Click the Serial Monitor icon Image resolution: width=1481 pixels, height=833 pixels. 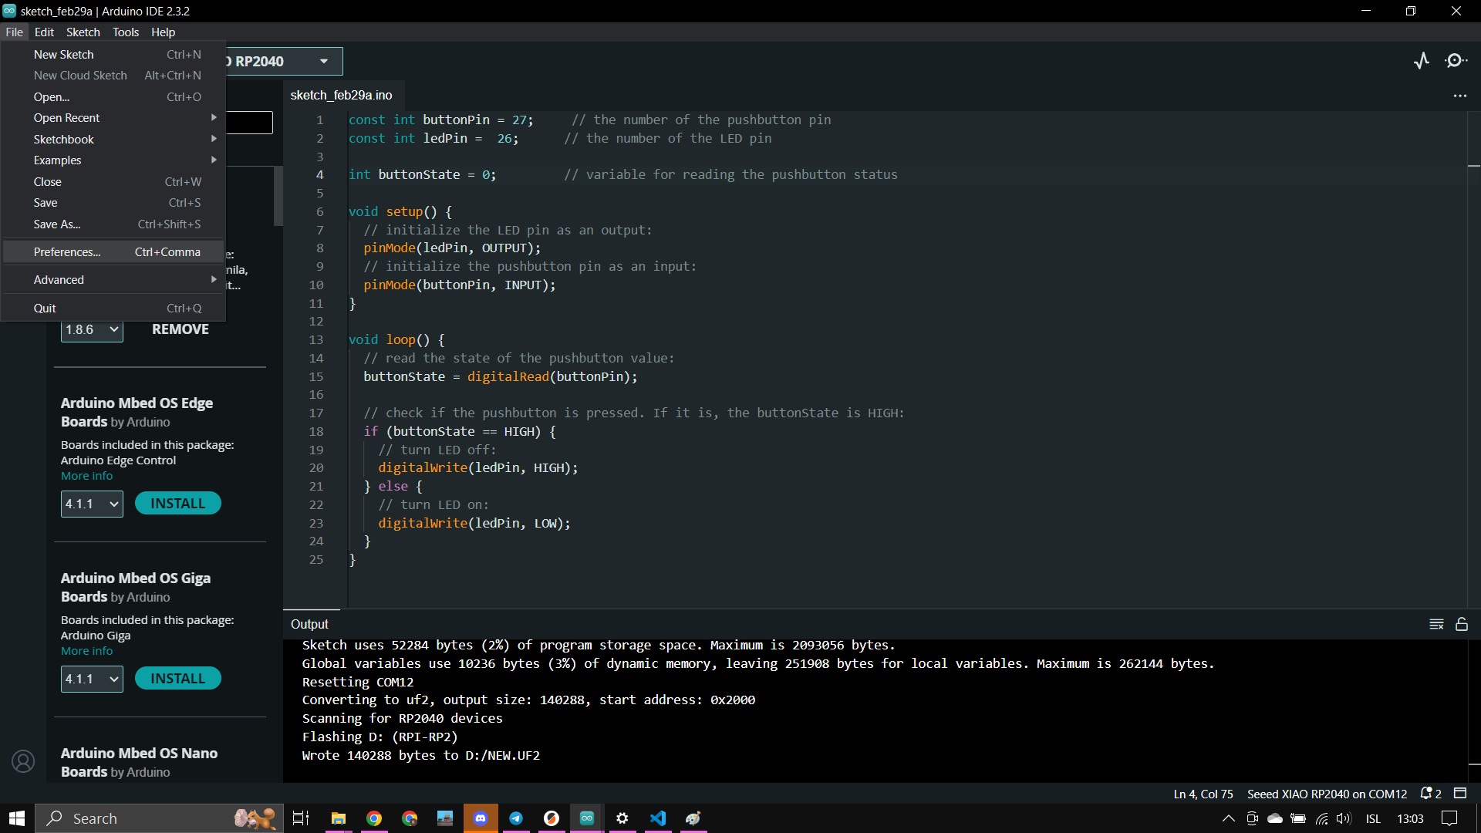click(1456, 61)
